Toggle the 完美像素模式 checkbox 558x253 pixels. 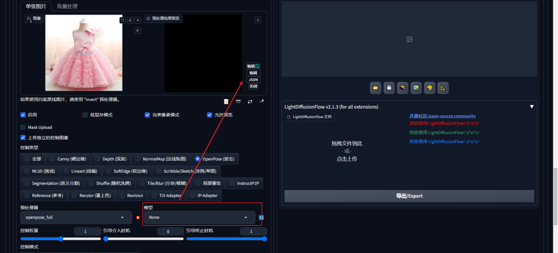(147, 115)
